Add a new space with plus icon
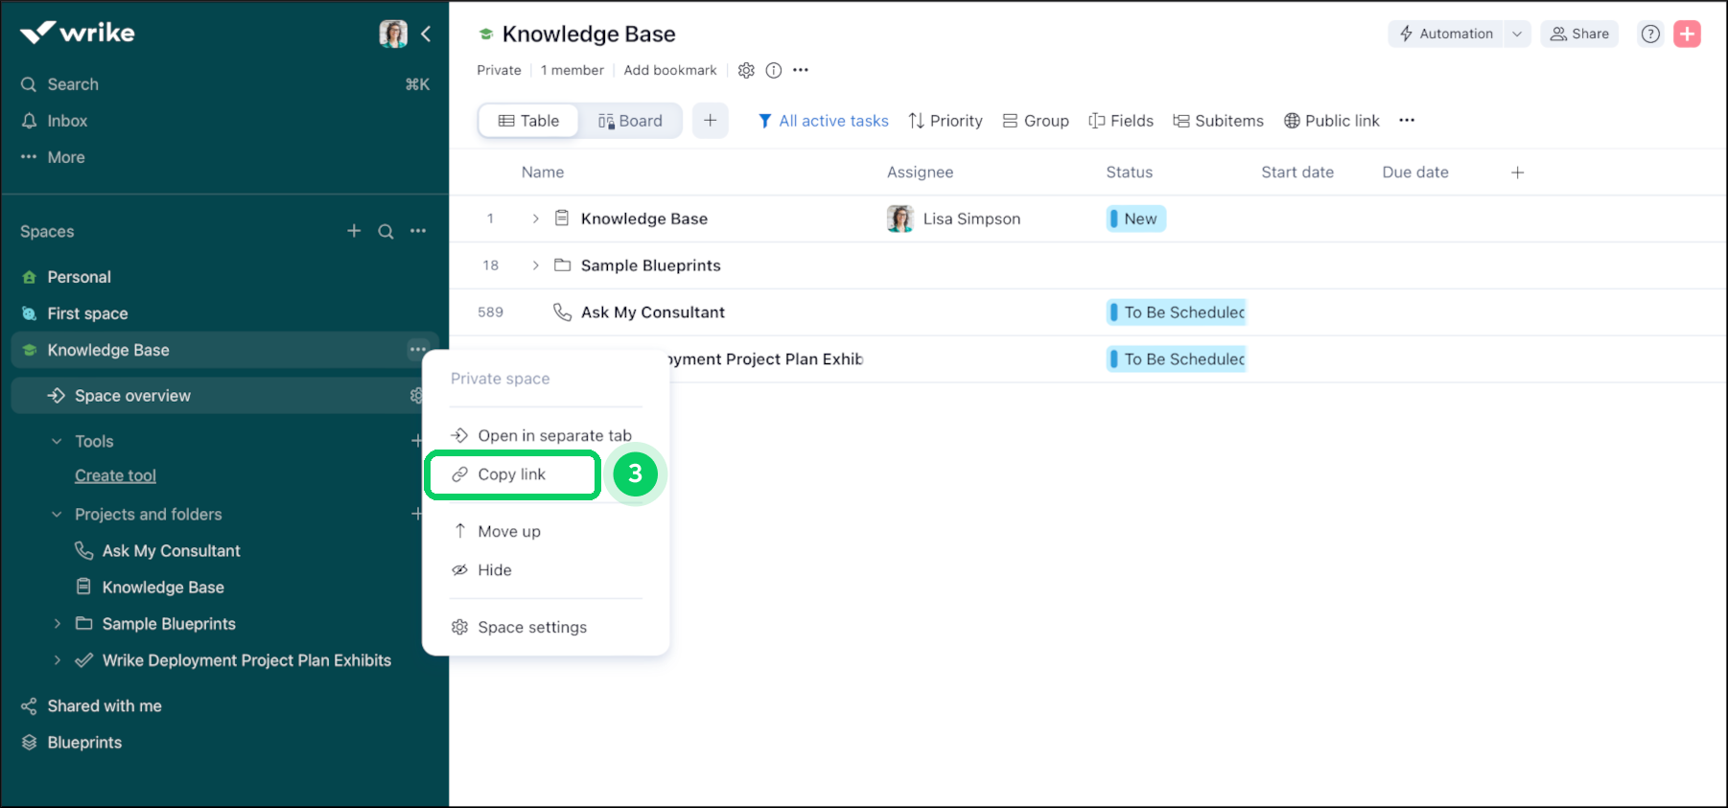Viewport: 1728px width, 808px height. coord(354,231)
